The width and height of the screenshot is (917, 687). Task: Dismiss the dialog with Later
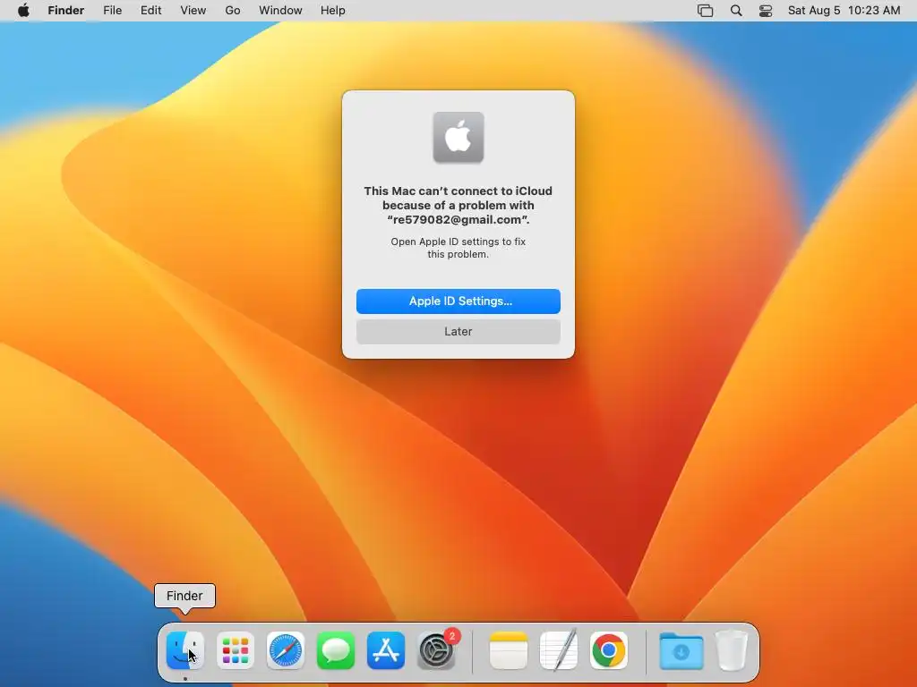tap(458, 331)
